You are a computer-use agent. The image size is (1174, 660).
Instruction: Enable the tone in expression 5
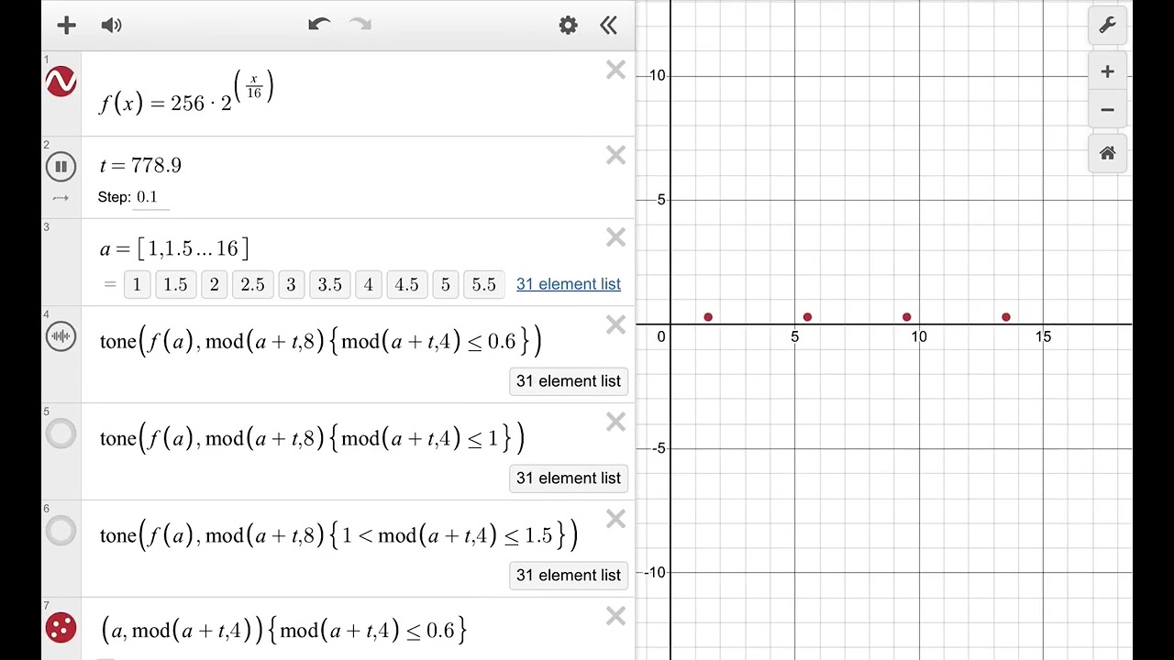(61, 434)
